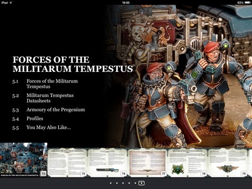
Task: Select the second chapter dot indicator
Action: tap(117, 183)
